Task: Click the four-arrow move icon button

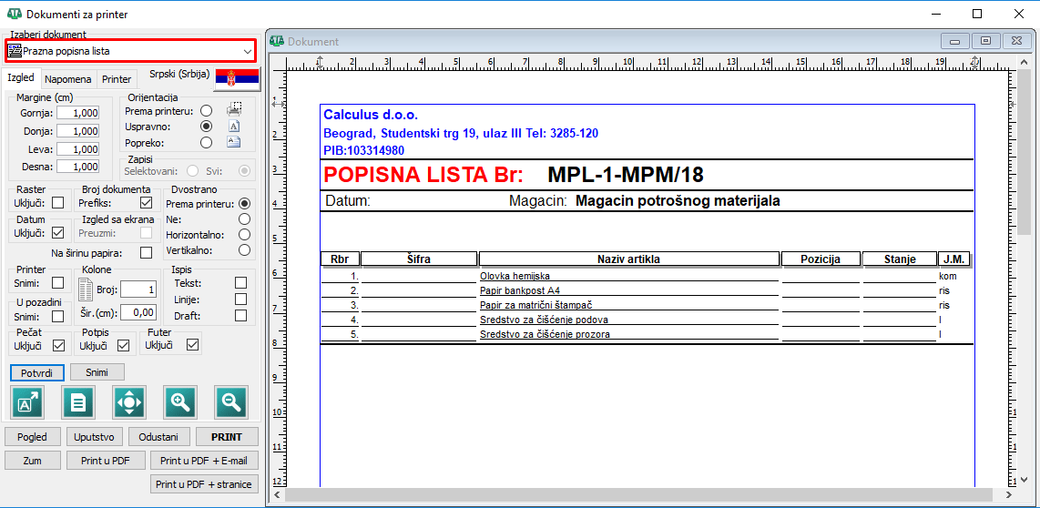Action: point(129,401)
